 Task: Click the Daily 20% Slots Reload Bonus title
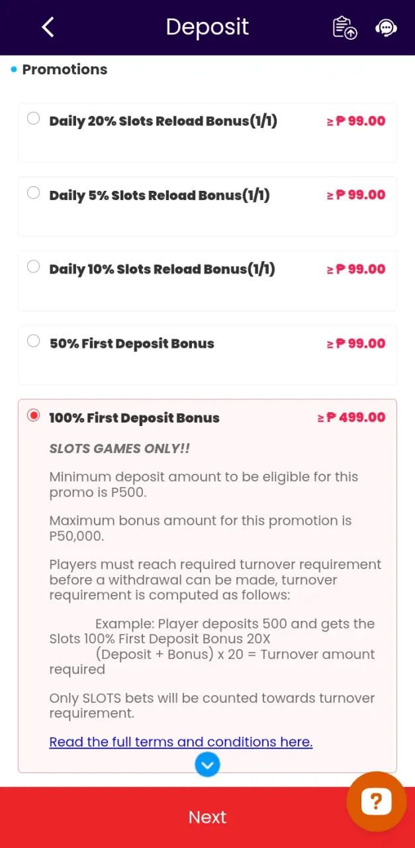(163, 121)
